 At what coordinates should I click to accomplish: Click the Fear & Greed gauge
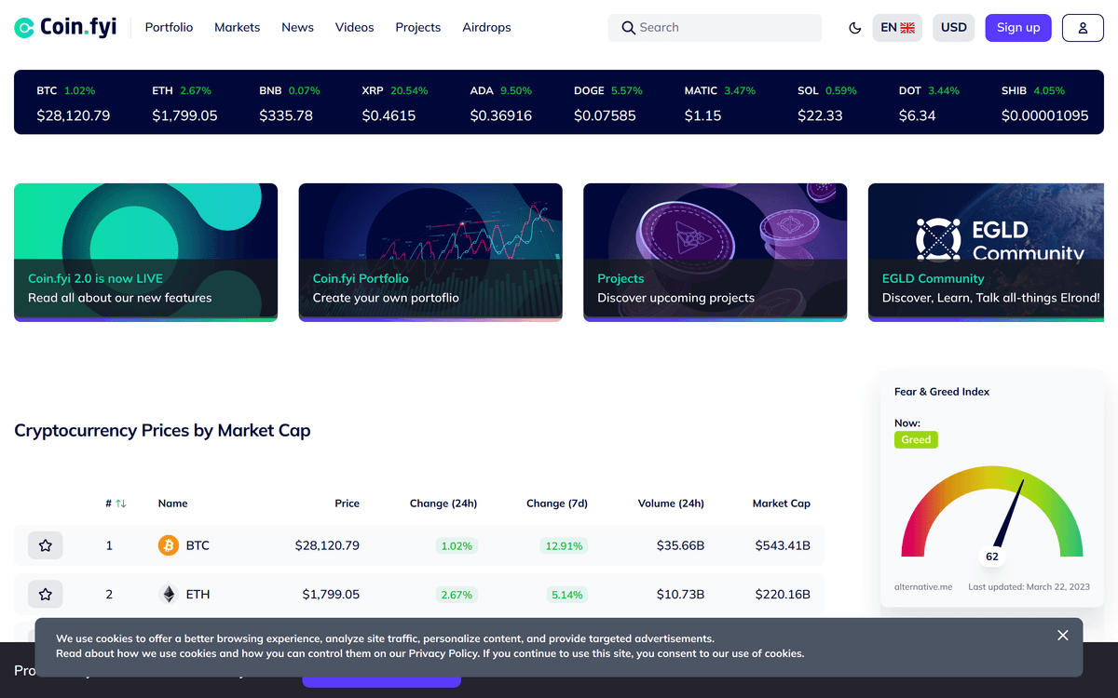992,514
